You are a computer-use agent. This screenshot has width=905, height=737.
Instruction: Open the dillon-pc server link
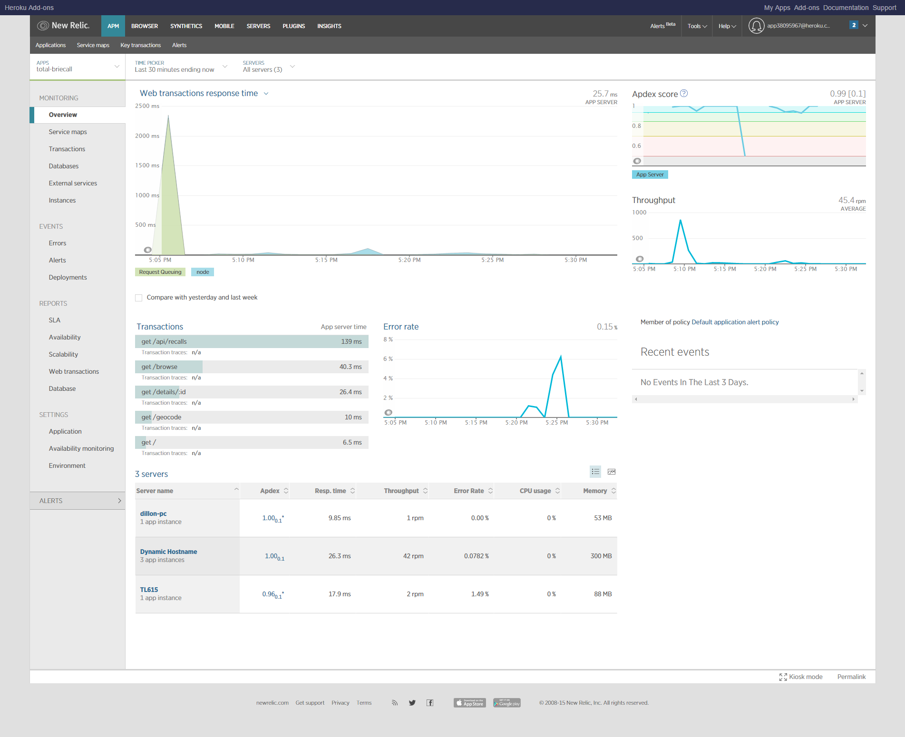tap(153, 514)
